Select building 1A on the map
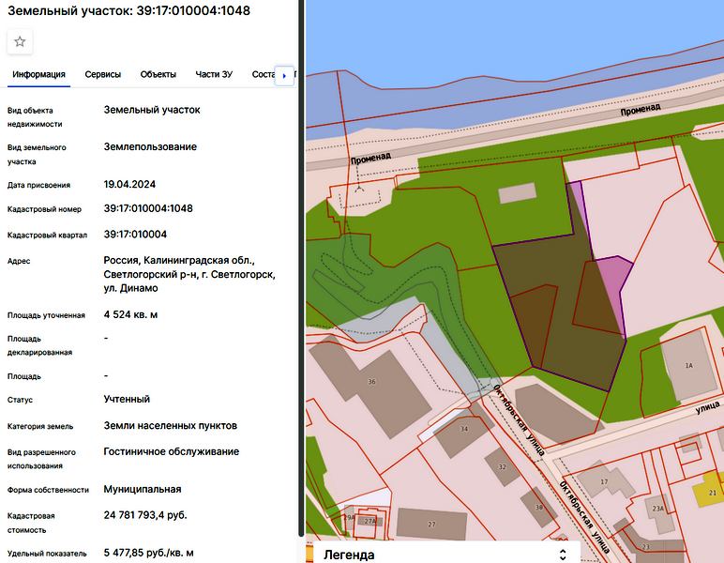 [x=687, y=365]
